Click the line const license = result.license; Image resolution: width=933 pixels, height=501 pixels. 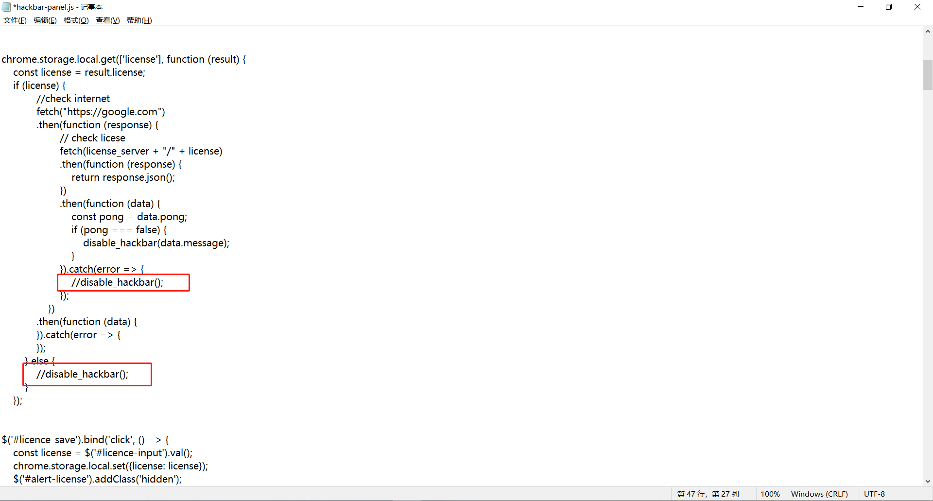point(79,72)
